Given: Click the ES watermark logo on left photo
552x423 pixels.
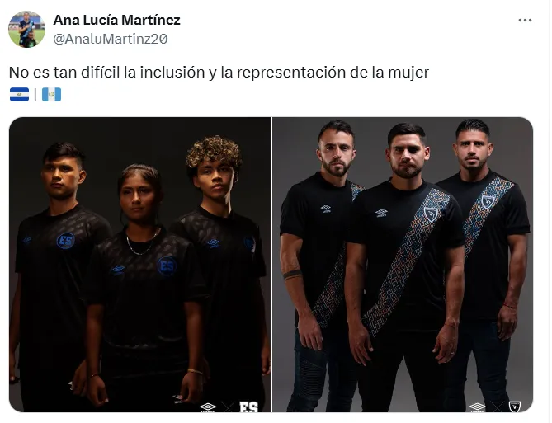Looking at the screenshot, I should pyautogui.click(x=249, y=407).
